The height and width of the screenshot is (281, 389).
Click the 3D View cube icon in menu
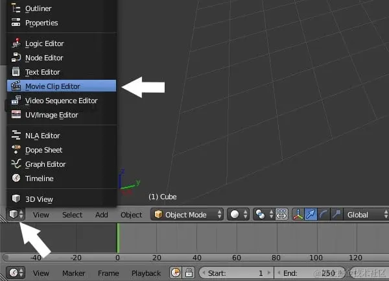(16, 199)
